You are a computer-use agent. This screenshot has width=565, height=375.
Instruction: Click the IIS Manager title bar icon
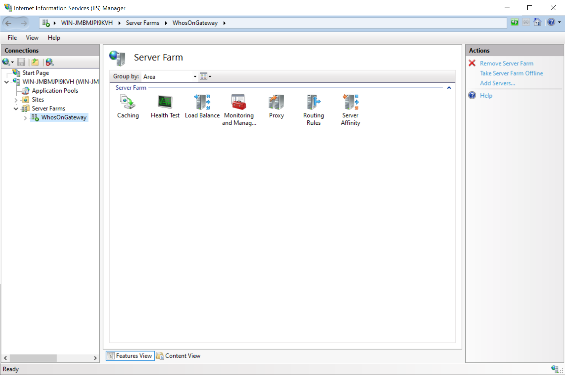click(8, 8)
